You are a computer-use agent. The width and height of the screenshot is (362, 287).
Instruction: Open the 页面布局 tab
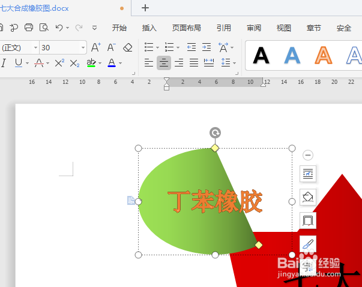pos(187,28)
